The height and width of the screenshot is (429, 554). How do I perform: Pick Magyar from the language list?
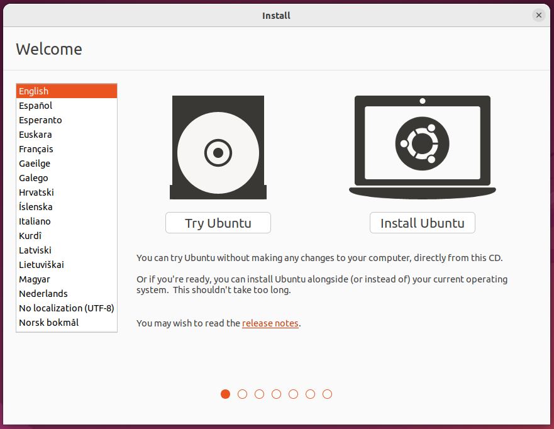pyautogui.click(x=67, y=279)
